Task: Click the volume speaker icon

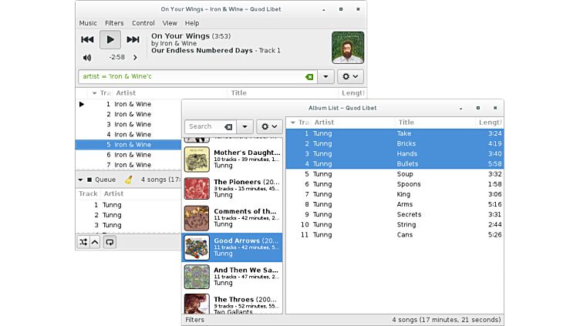Action: [87, 57]
